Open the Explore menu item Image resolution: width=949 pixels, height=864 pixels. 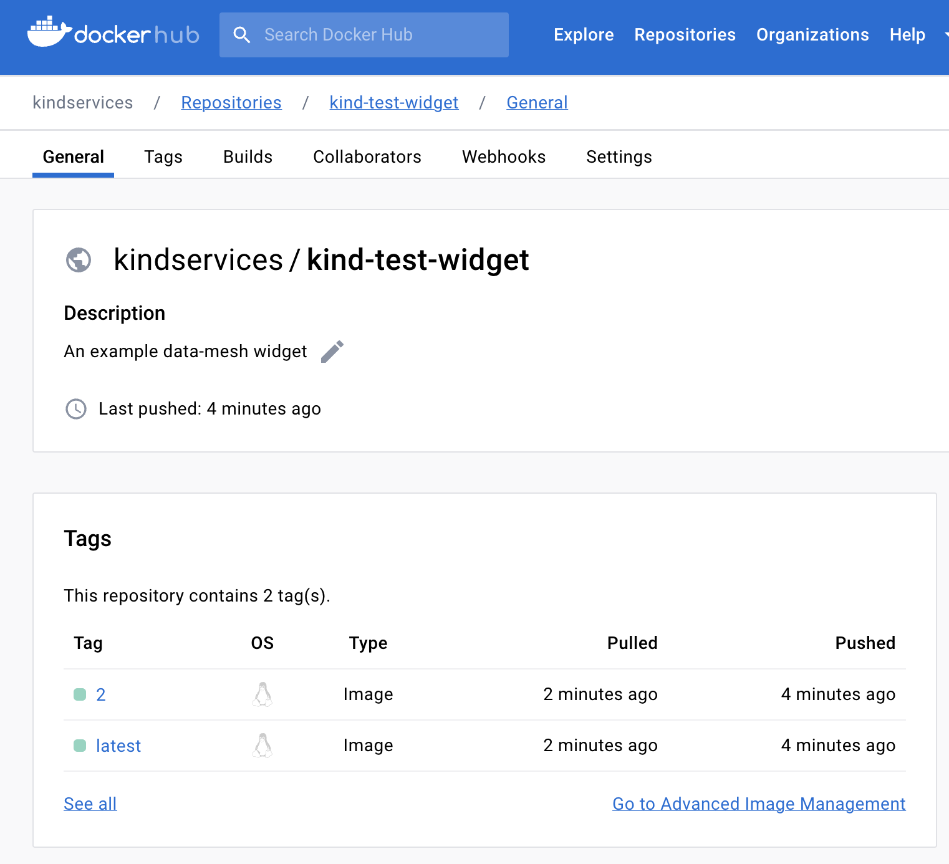click(x=583, y=35)
